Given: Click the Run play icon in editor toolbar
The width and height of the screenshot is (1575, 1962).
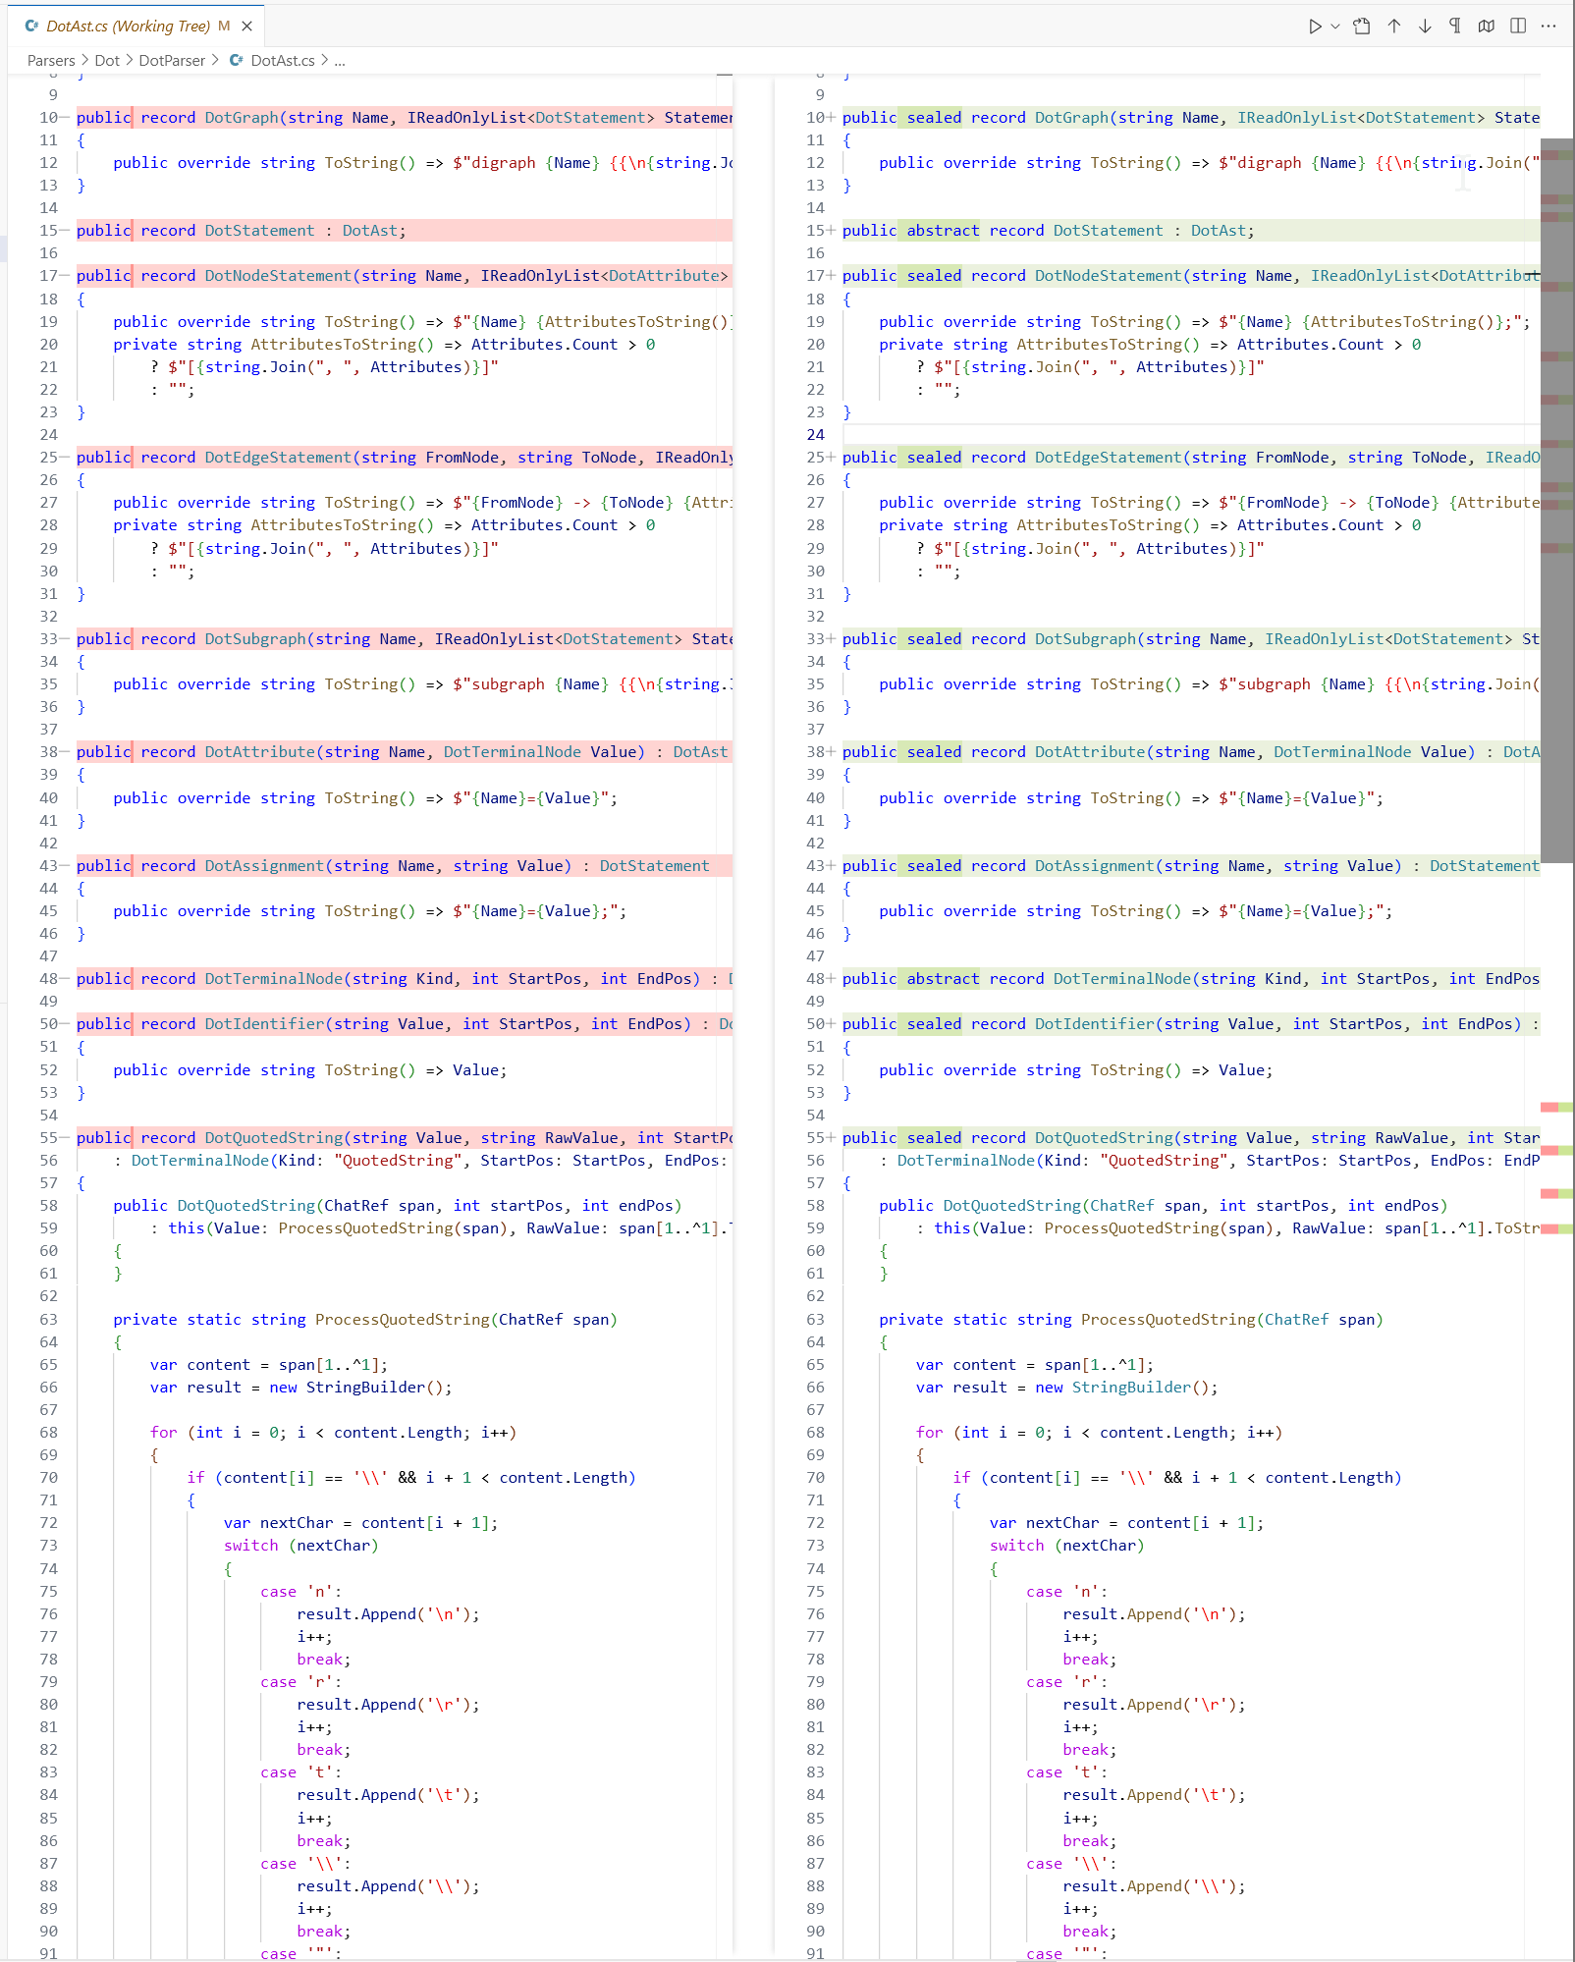Looking at the screenshot, I should click(x=1314, y=27).
